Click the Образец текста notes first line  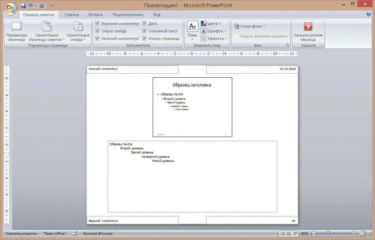point(121,144)
